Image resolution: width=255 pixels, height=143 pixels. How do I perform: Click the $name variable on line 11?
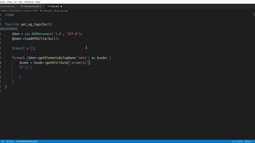(24, 63)
